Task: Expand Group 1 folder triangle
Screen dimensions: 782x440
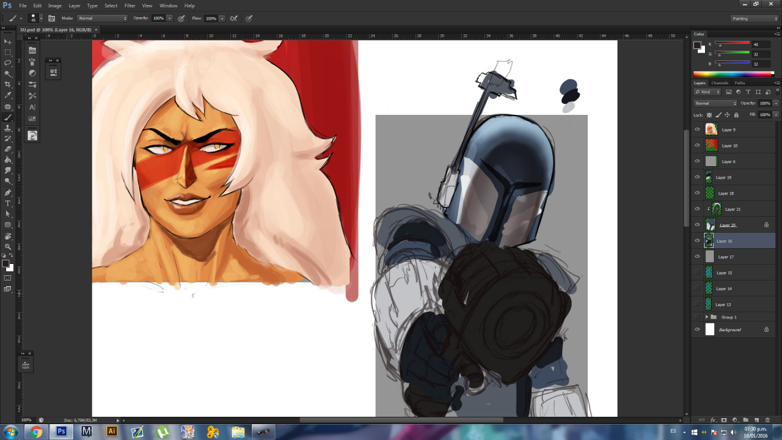Action: pyautogui.click(x=707, y=317)
